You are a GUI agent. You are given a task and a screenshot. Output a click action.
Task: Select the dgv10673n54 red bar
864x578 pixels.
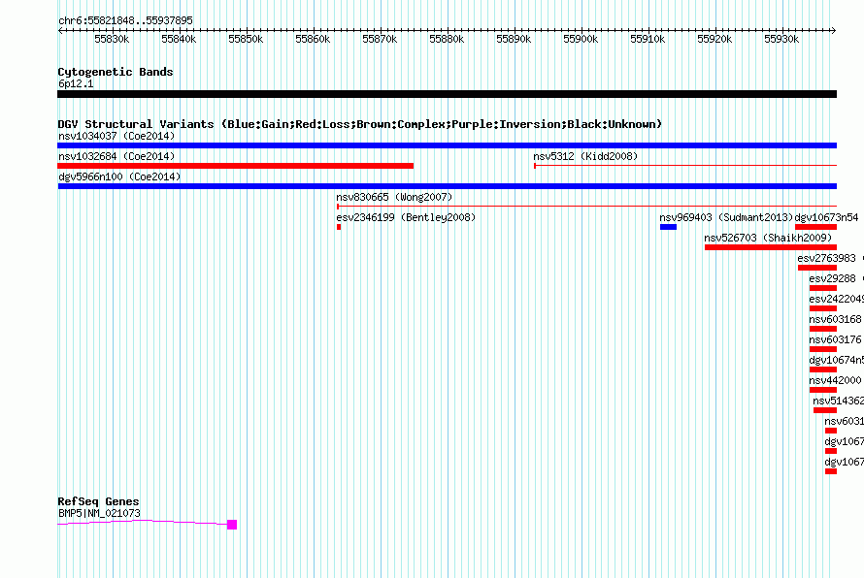[x=816, y=227]
